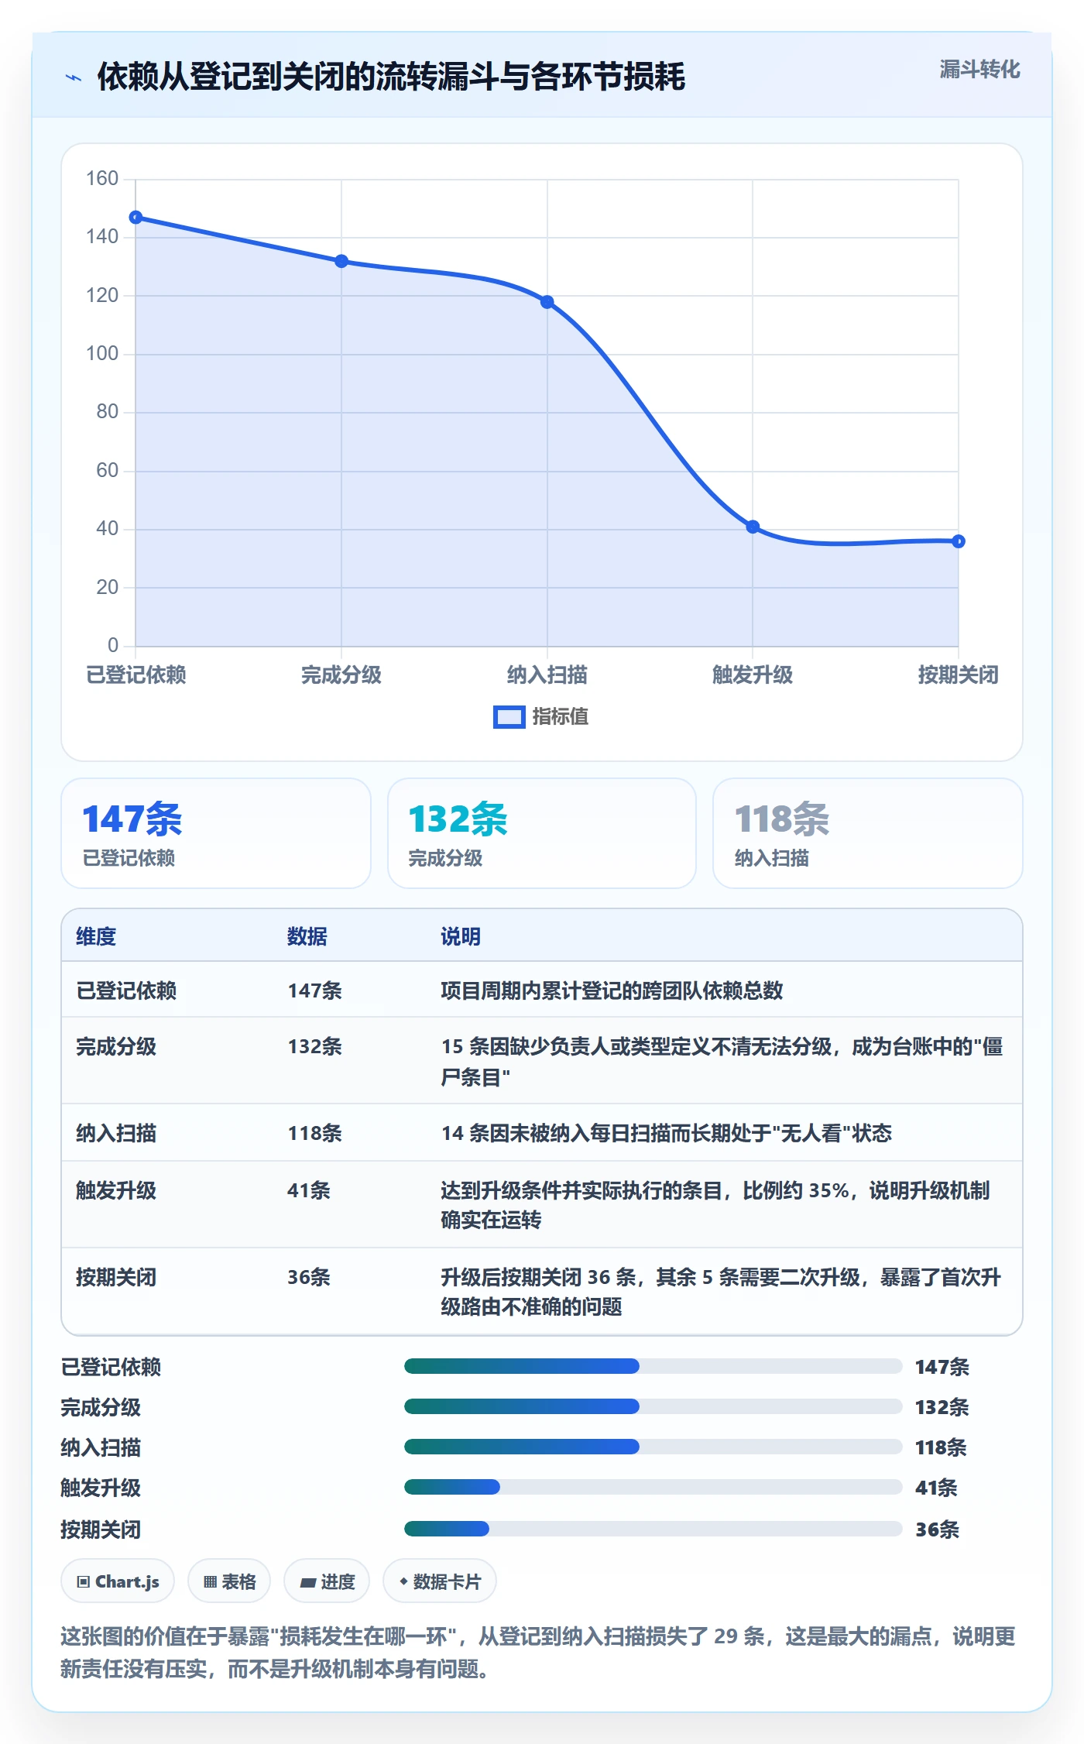This screenshot has width=1084, height=1744.
Task: Click the chart data point for 按期关闭
Action: (959, 541)
